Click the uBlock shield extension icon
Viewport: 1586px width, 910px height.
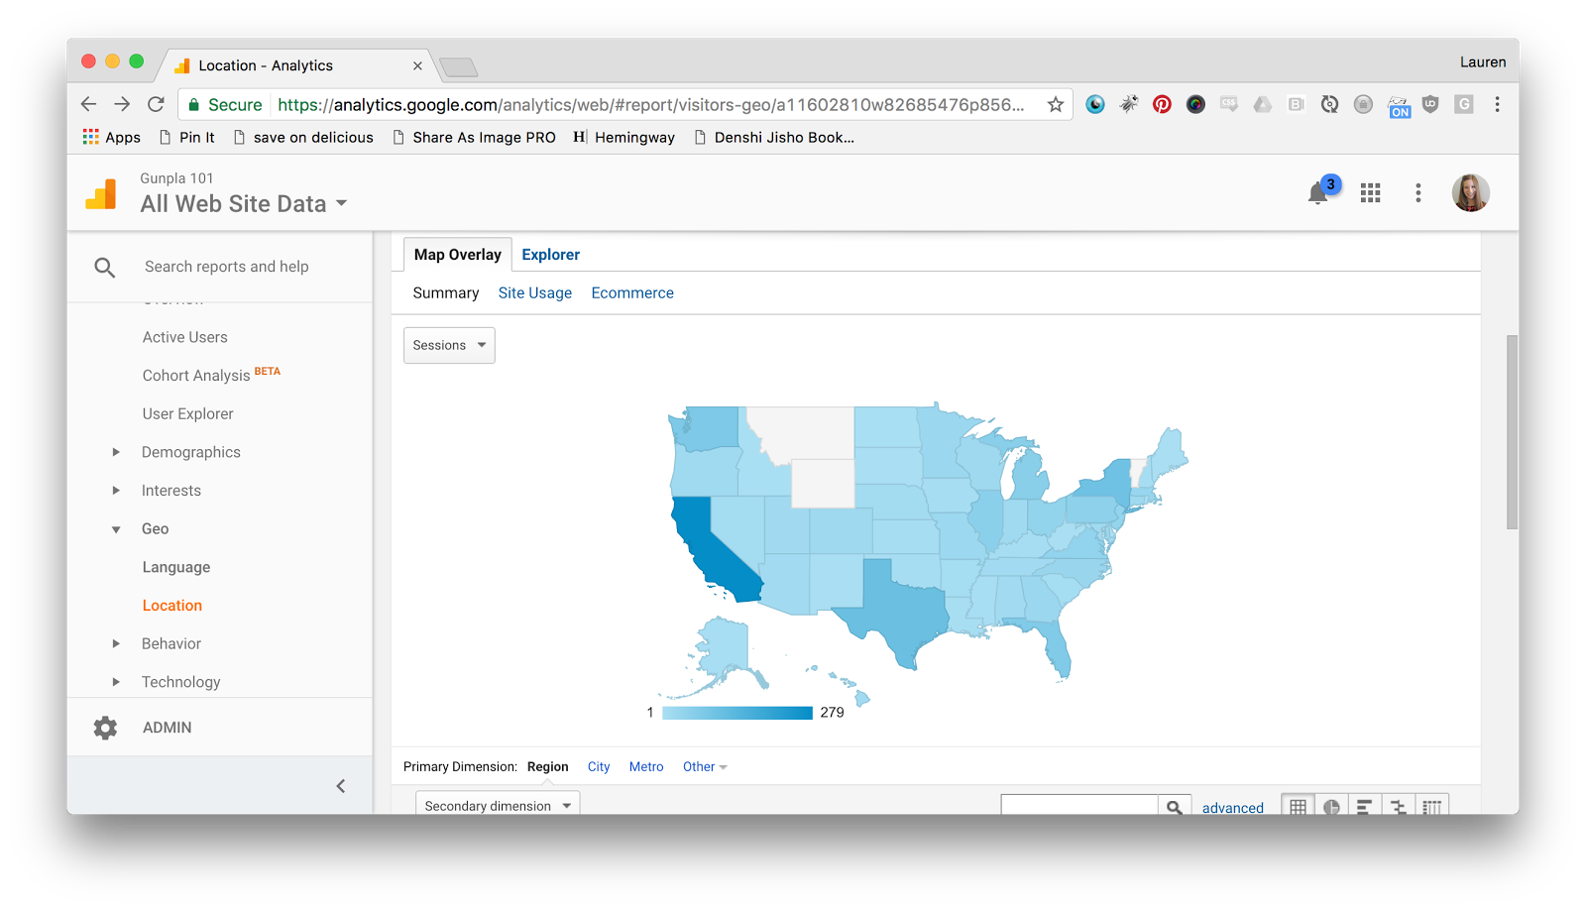1430,104
